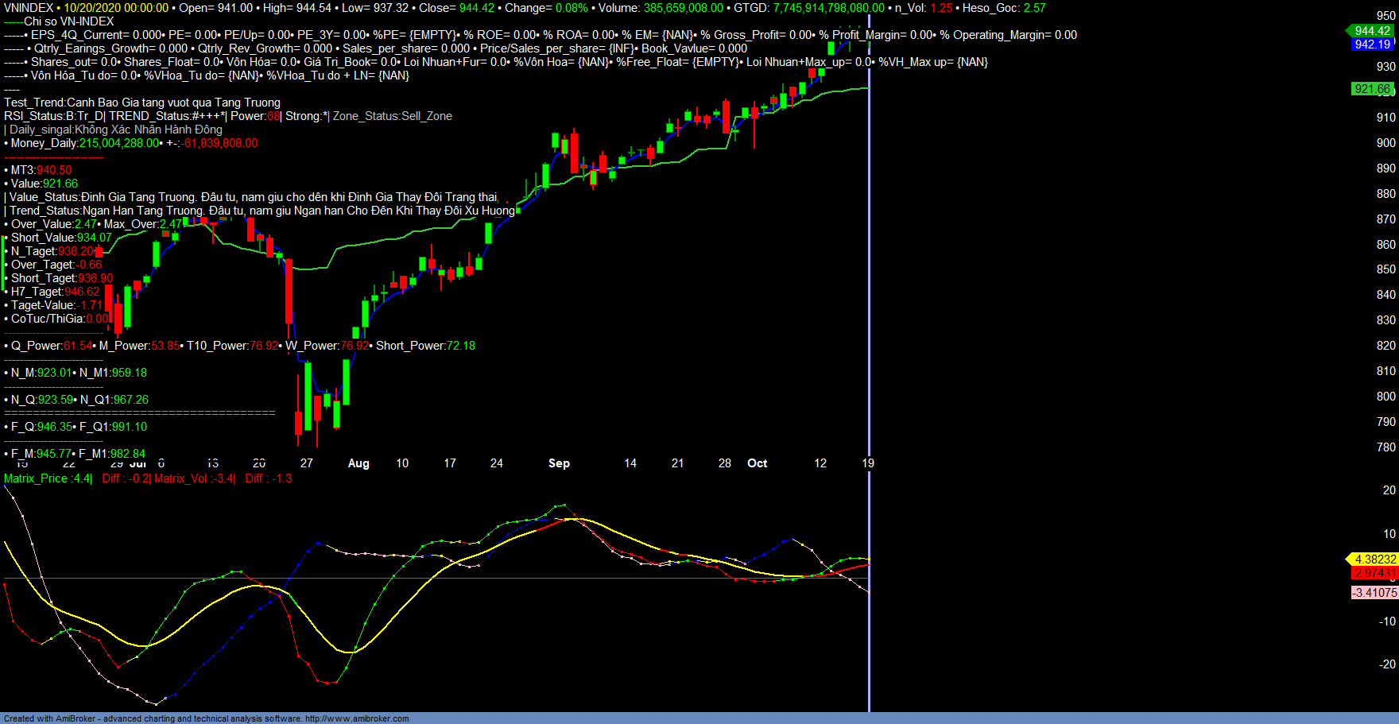This screenshot has height=724, width=1399.
Task: Click the yellow 4.38232 indicator tag
Action: pyautogui.click(x=1374, y=559)
